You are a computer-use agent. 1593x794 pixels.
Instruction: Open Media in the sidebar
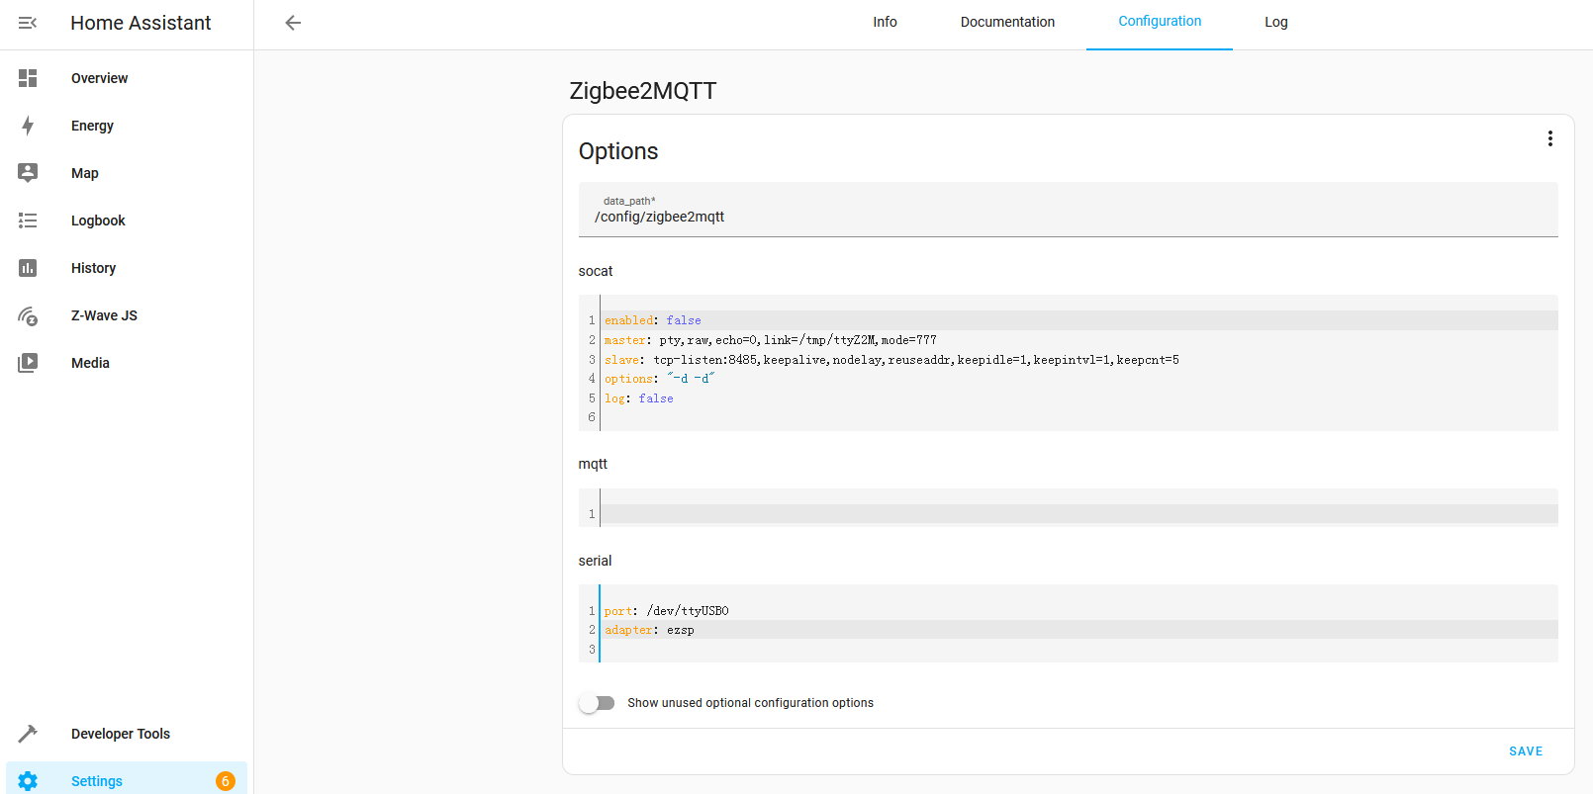(x=127, y=363)
